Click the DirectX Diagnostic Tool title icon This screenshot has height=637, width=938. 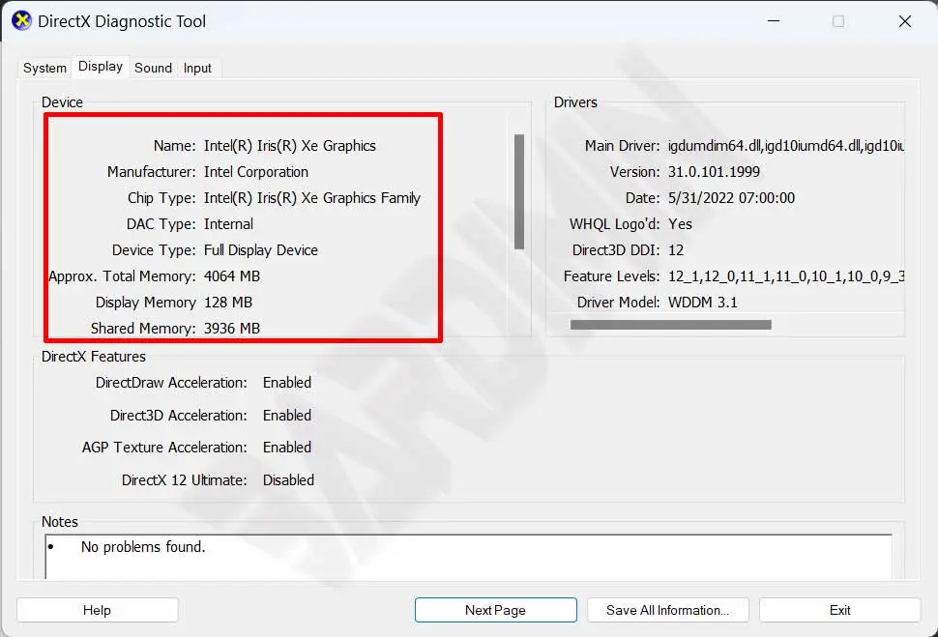coord(21,21)
